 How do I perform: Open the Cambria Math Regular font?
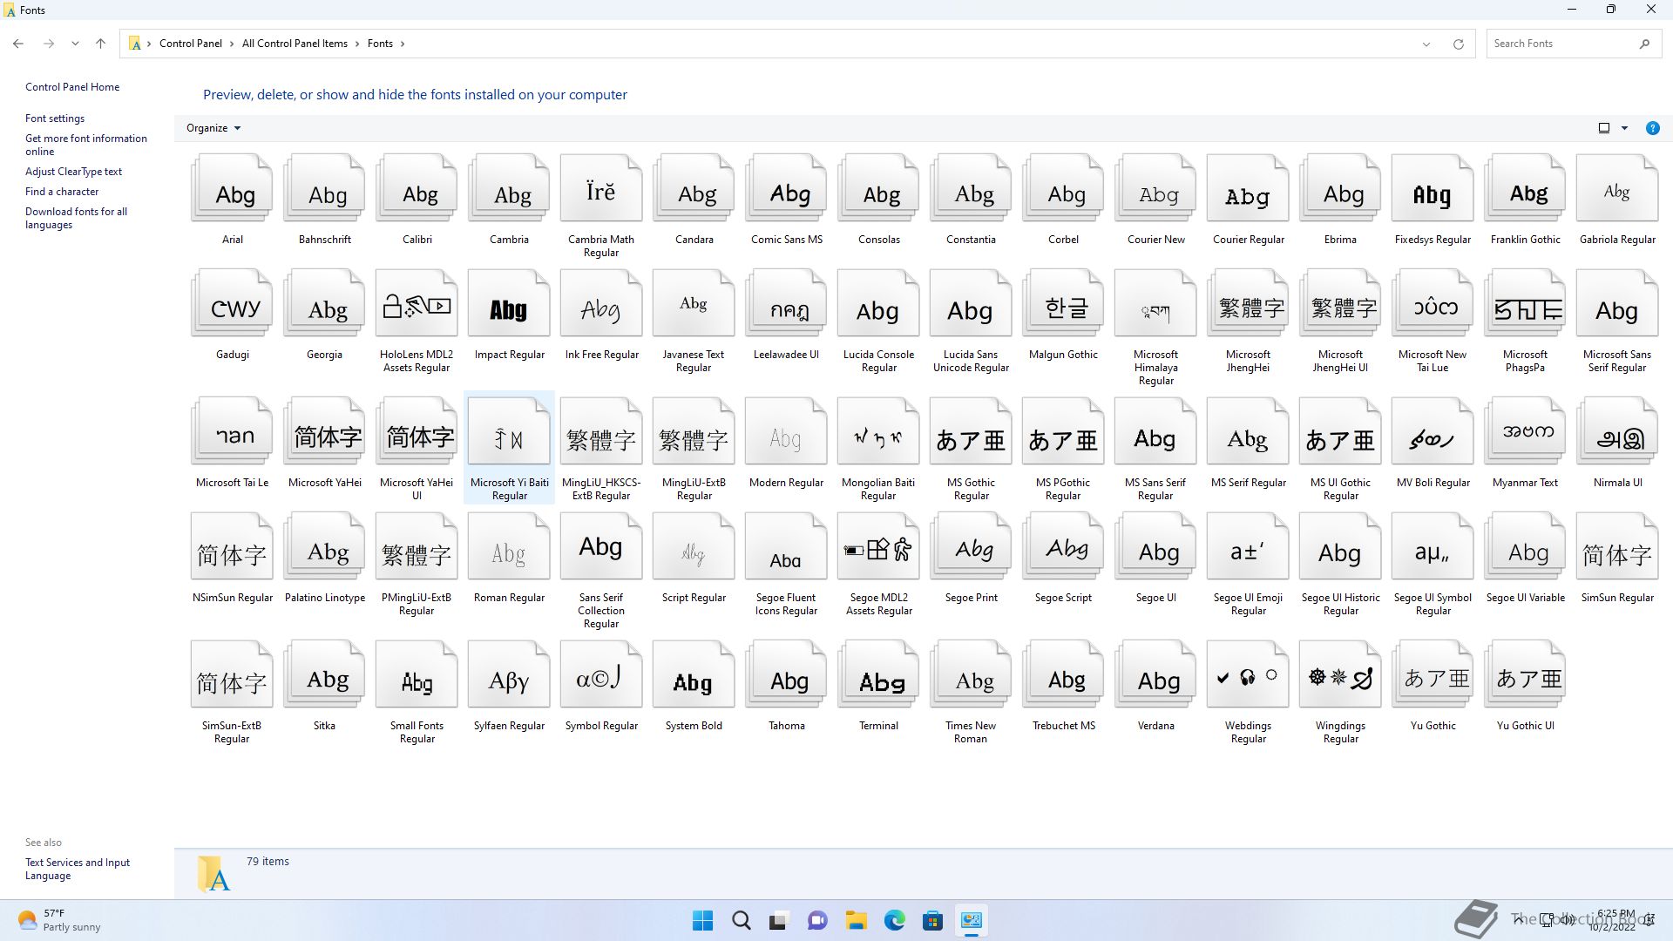click(601, 188)
